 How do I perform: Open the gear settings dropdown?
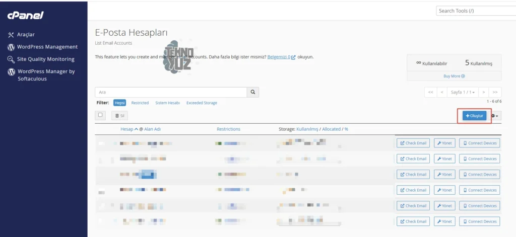click(x=494, y=116)
